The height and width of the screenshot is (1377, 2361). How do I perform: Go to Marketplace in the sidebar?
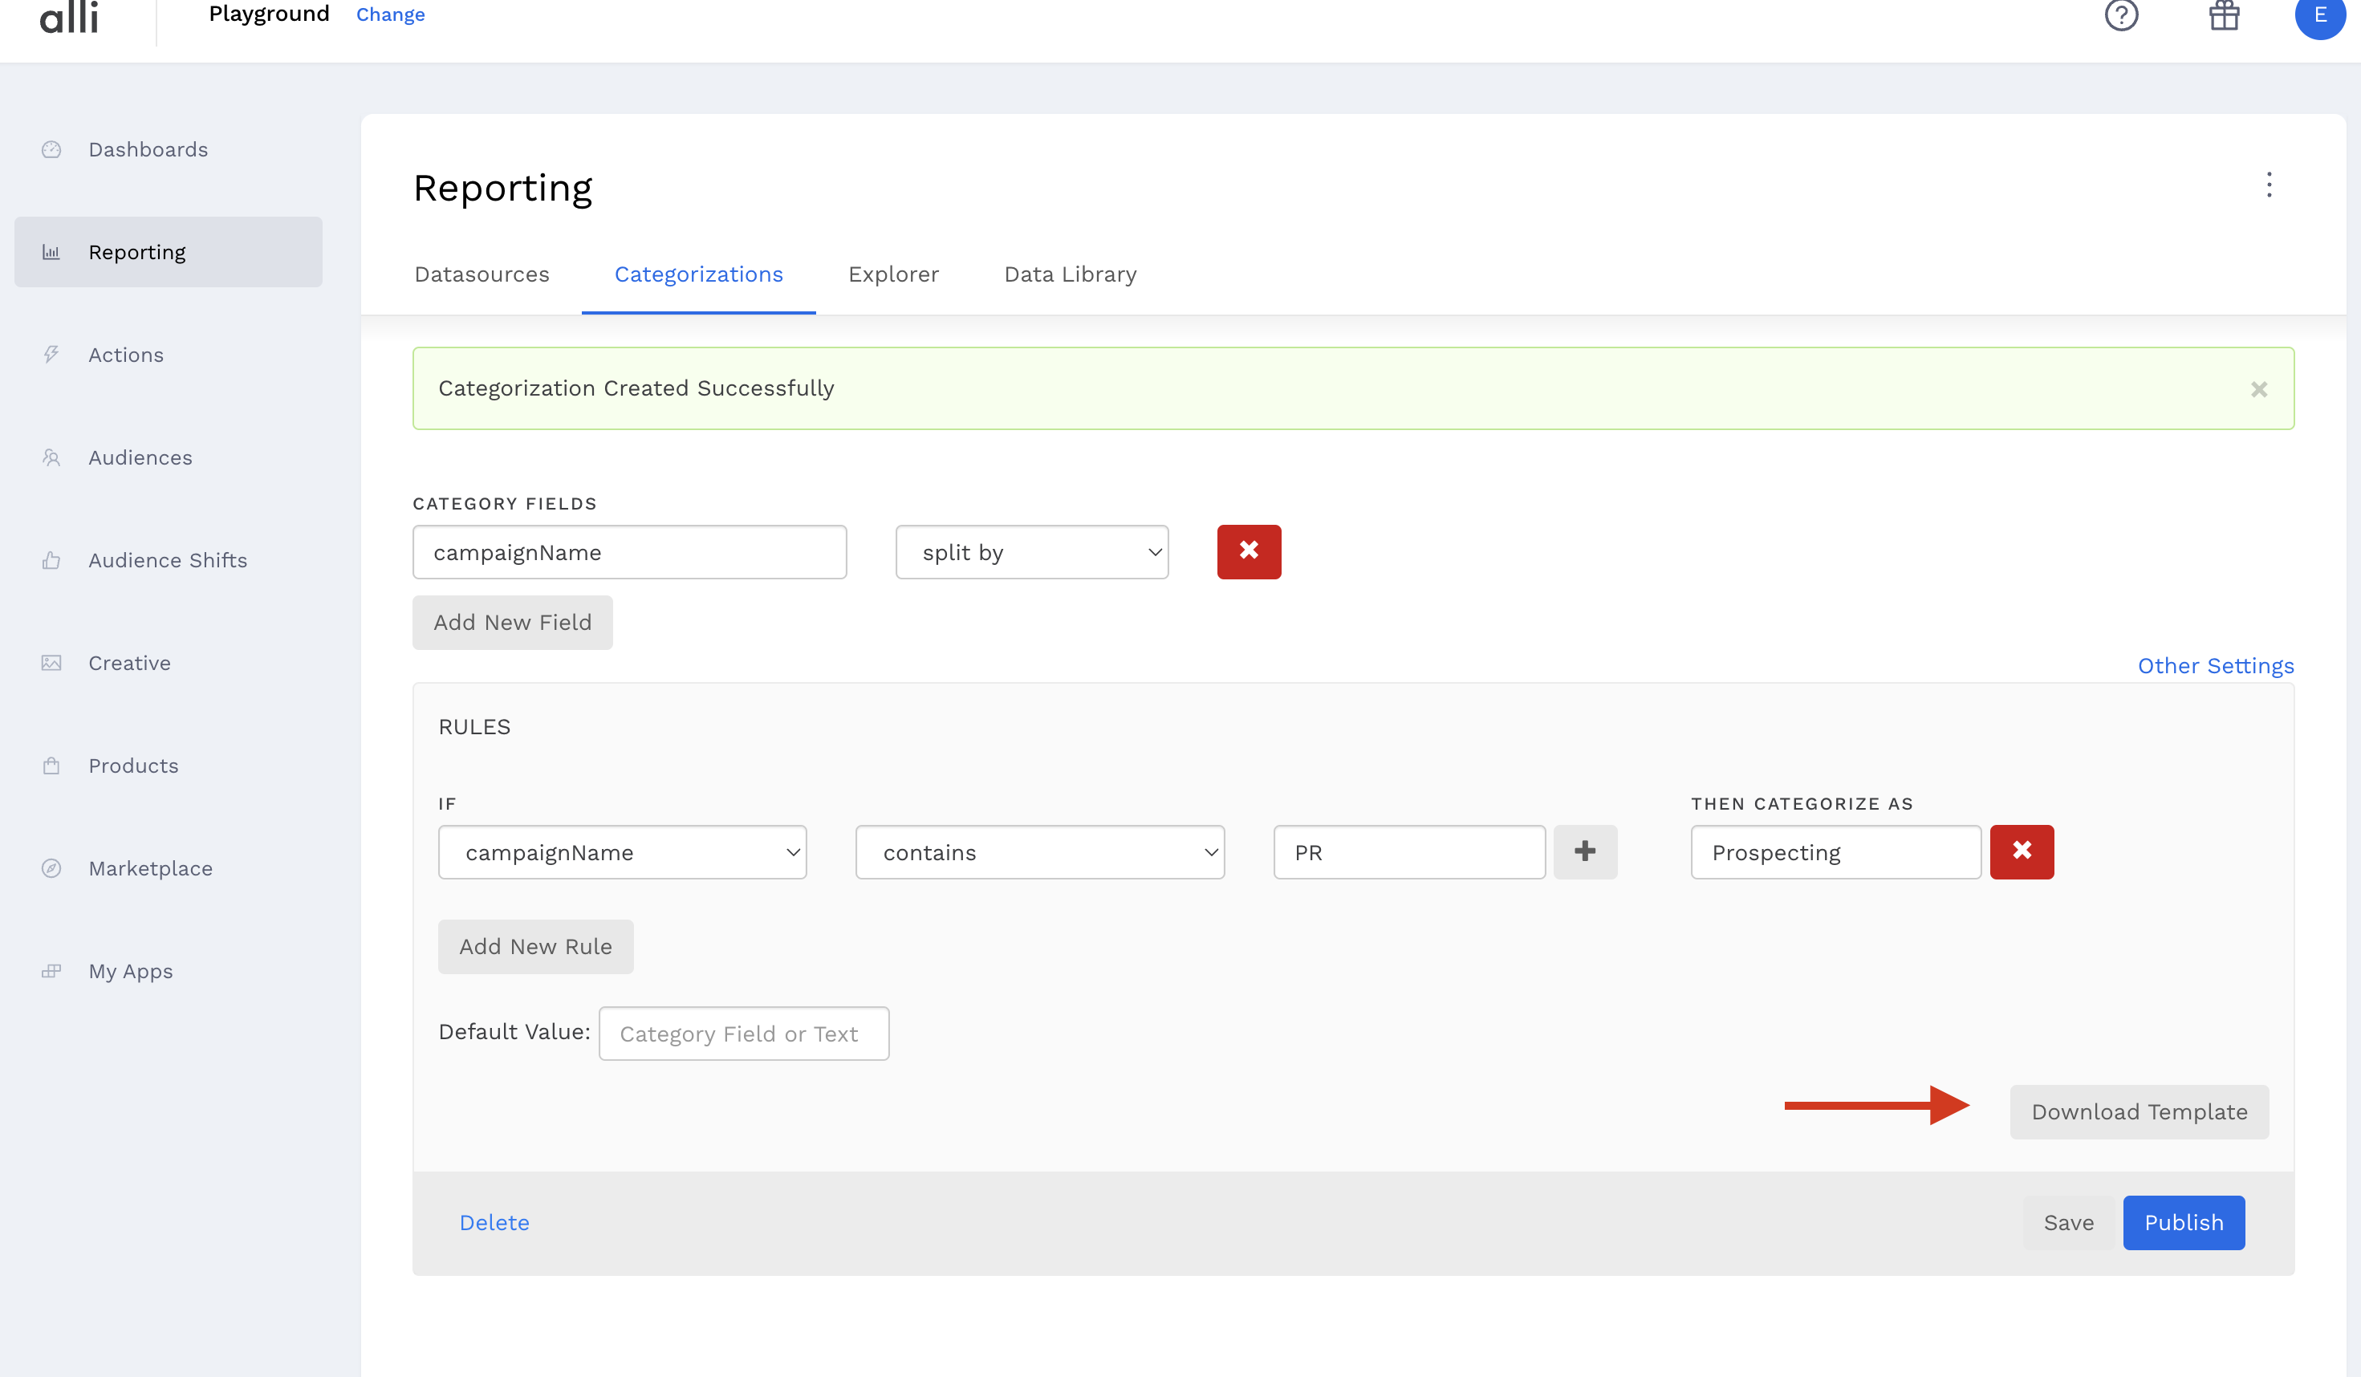[x=150, y=868]
